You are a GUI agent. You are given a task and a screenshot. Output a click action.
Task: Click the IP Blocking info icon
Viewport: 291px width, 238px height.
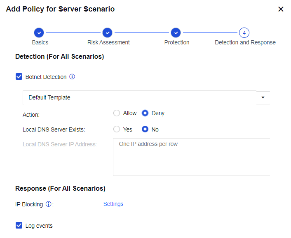[48, 204]
